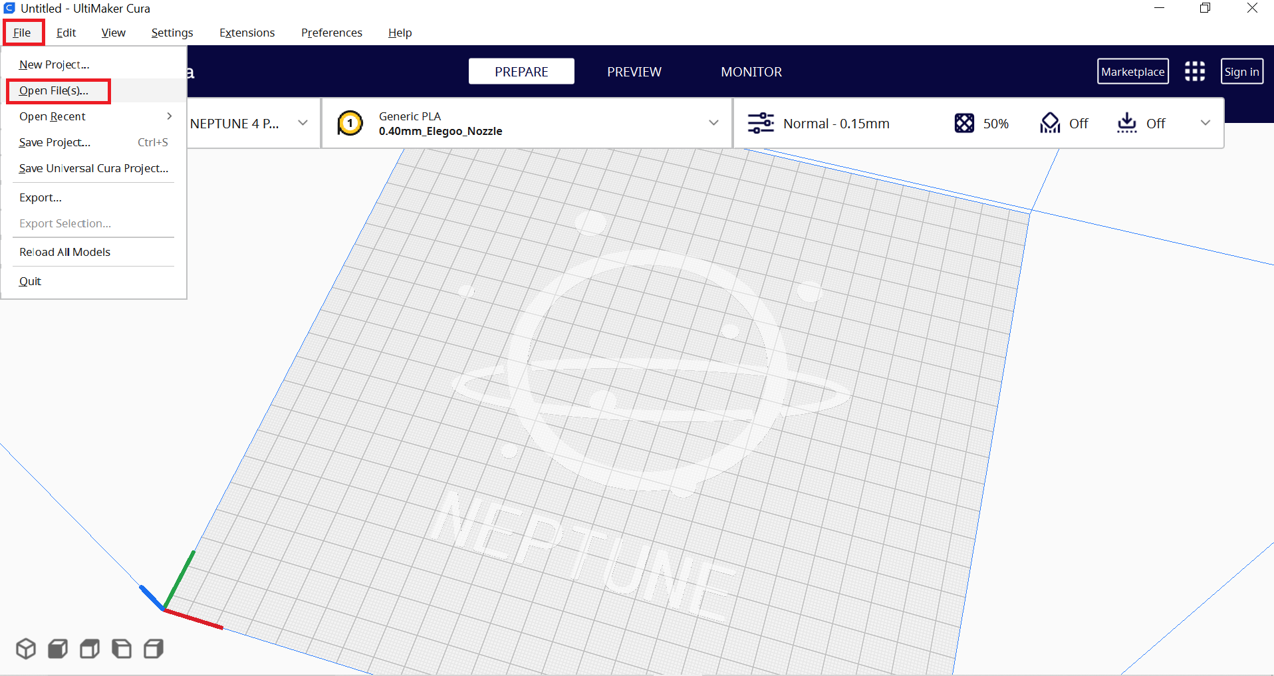Choose Reload All Models
Image resolution: width=1274 pixels, height=676 pixels.
click(94, 252)
